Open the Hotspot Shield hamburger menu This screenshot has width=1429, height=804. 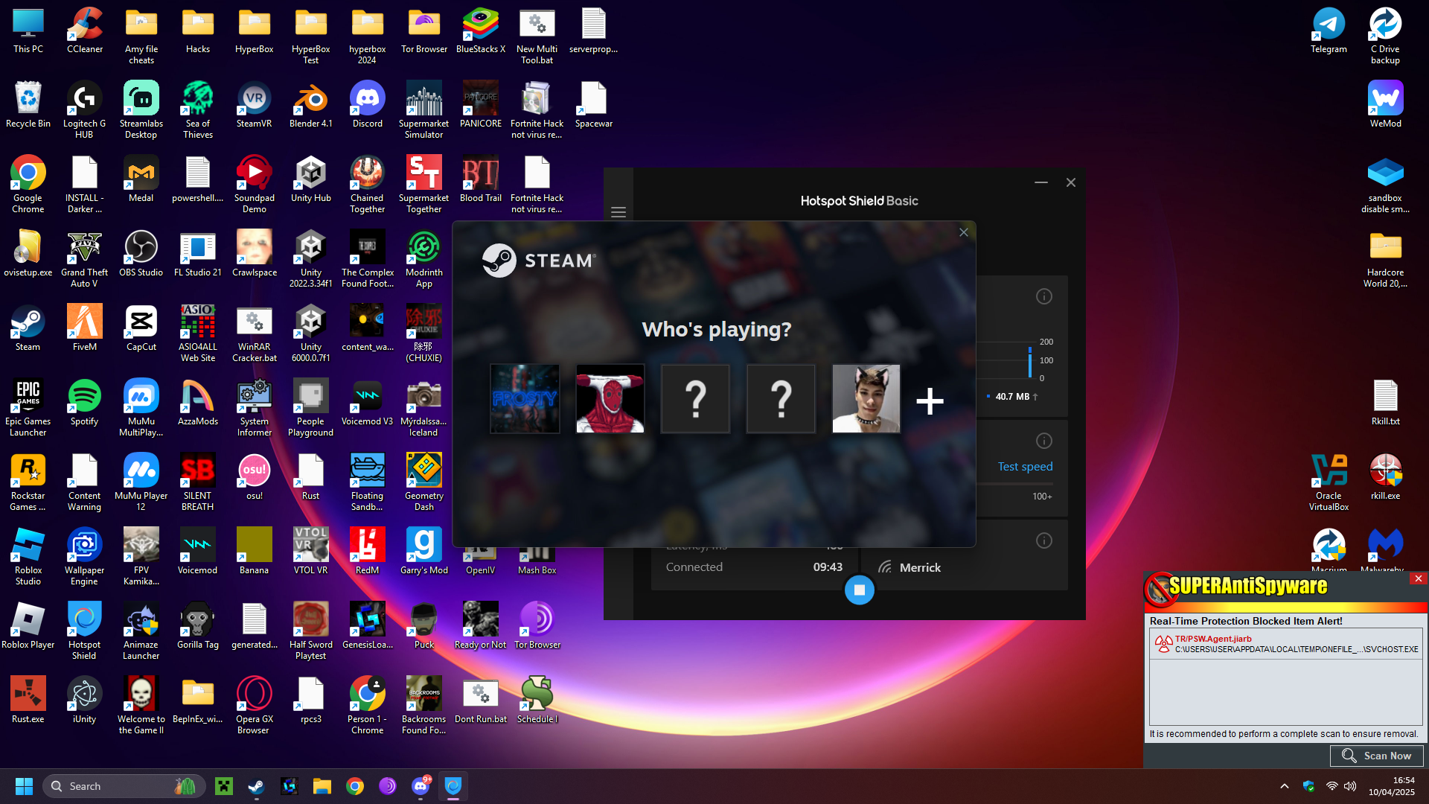click(618, 212)
